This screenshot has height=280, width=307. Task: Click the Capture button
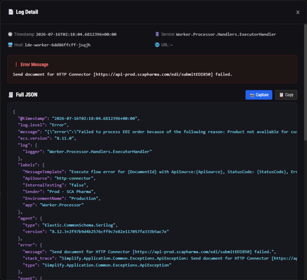click(x=258, y=95)
